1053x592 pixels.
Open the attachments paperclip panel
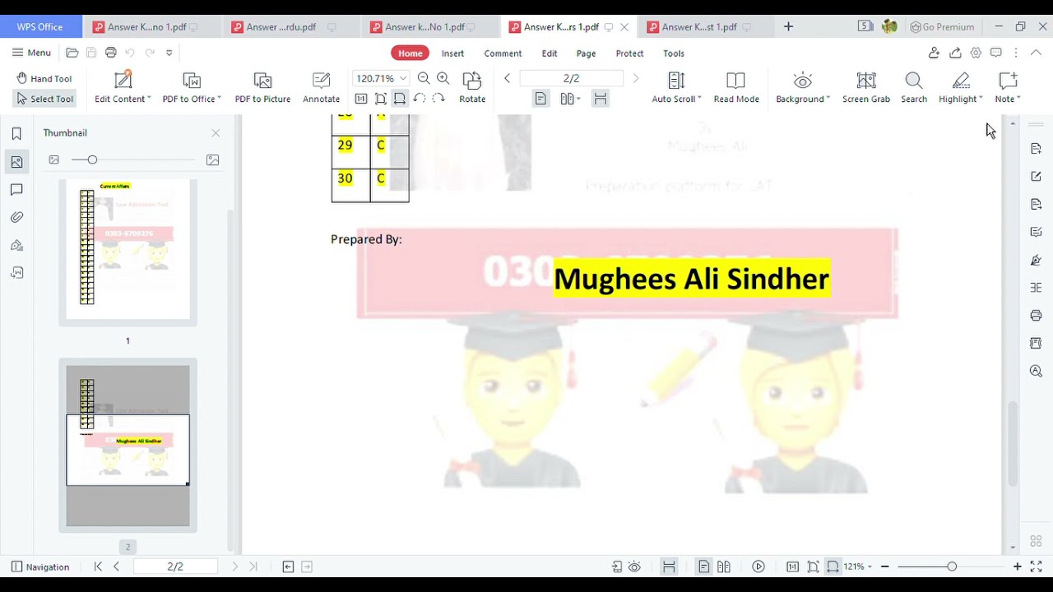click(x=16, y=217)
